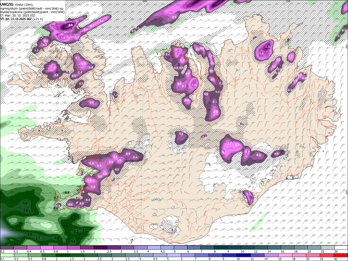
Task: Click snow-scale swatch between 2 and 2.5
Action: pyautogui.click(x=100, y=248)
